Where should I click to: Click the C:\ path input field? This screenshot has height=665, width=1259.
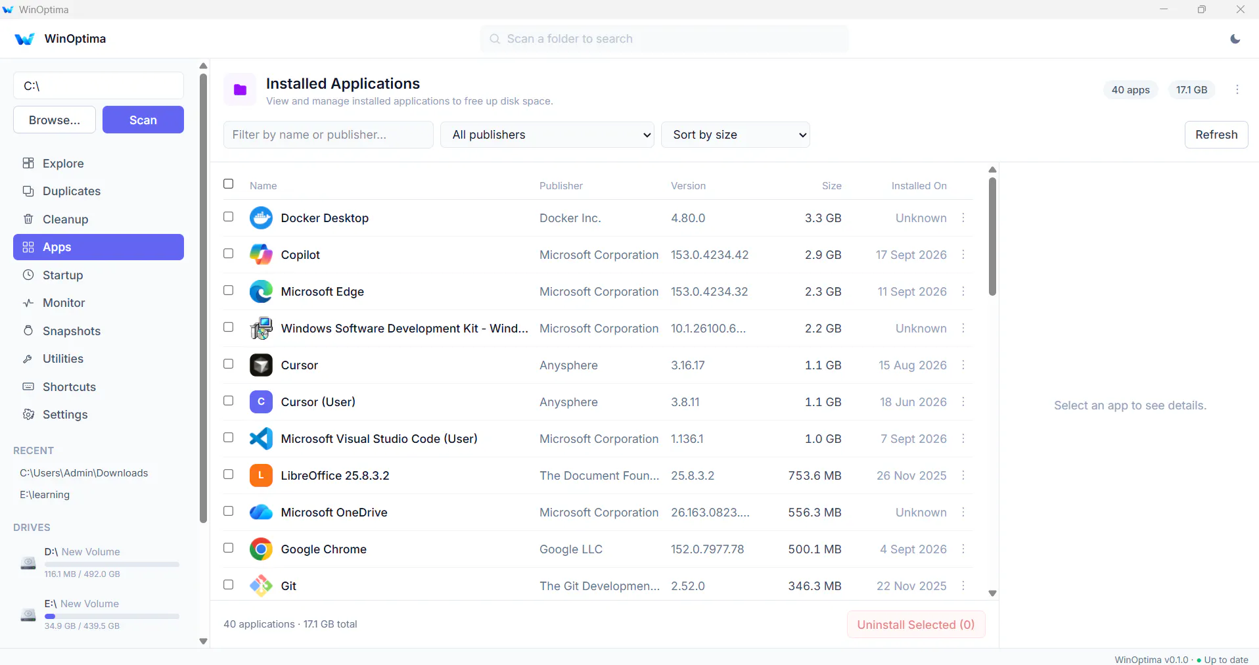[99, 86]
